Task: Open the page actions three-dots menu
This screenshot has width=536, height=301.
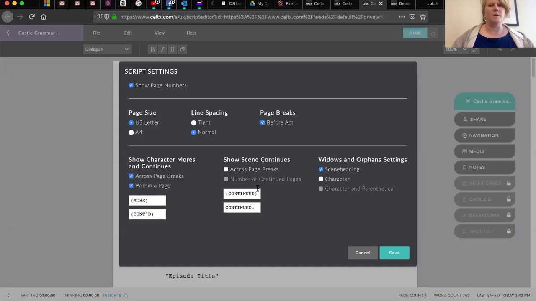Action: point(402,17)
